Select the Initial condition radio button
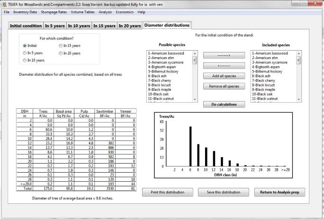 (25, 46)
